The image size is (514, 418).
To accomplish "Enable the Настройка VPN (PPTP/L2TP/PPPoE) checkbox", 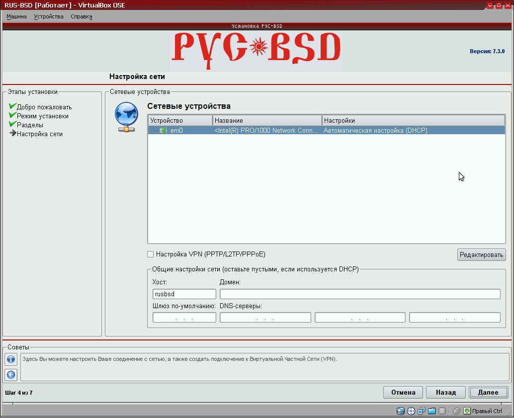I will pyautogui.click(x=151, y=254).
